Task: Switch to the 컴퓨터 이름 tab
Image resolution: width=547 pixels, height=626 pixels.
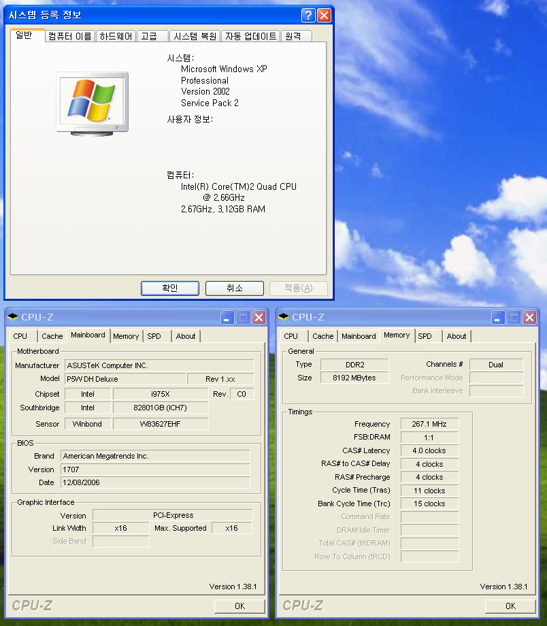Action: [70, 36]
